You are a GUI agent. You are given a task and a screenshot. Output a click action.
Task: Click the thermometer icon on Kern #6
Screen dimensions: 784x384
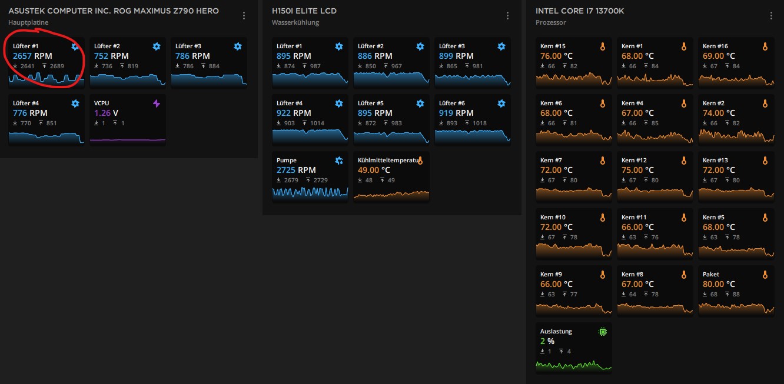pos(603,103)
